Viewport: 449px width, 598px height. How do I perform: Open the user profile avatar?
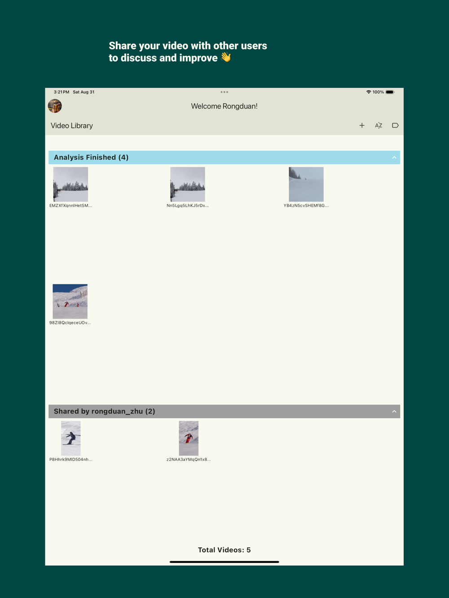[55, 106]
